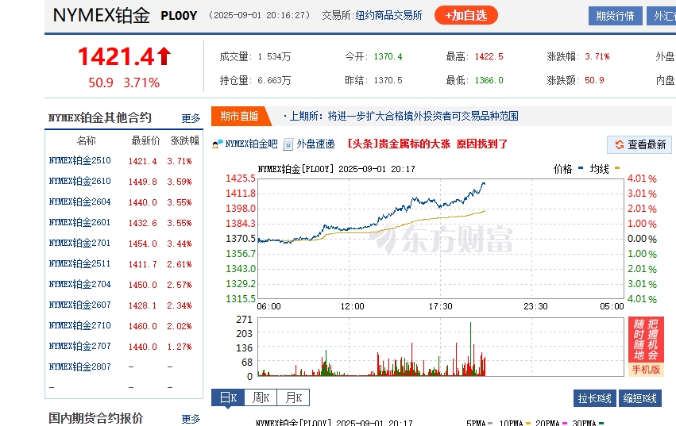Image resolution: width=676 pixels, height=426 pixels.
Task: Open contract NYMEX铂金2604
Action: [x=79, y=202]
